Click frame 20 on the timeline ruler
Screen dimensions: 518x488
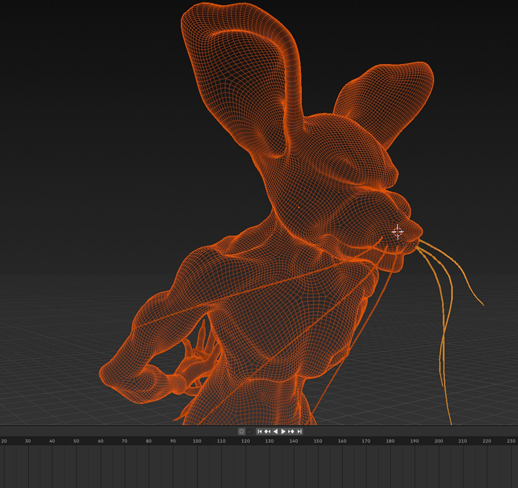[x=4, y=440]
